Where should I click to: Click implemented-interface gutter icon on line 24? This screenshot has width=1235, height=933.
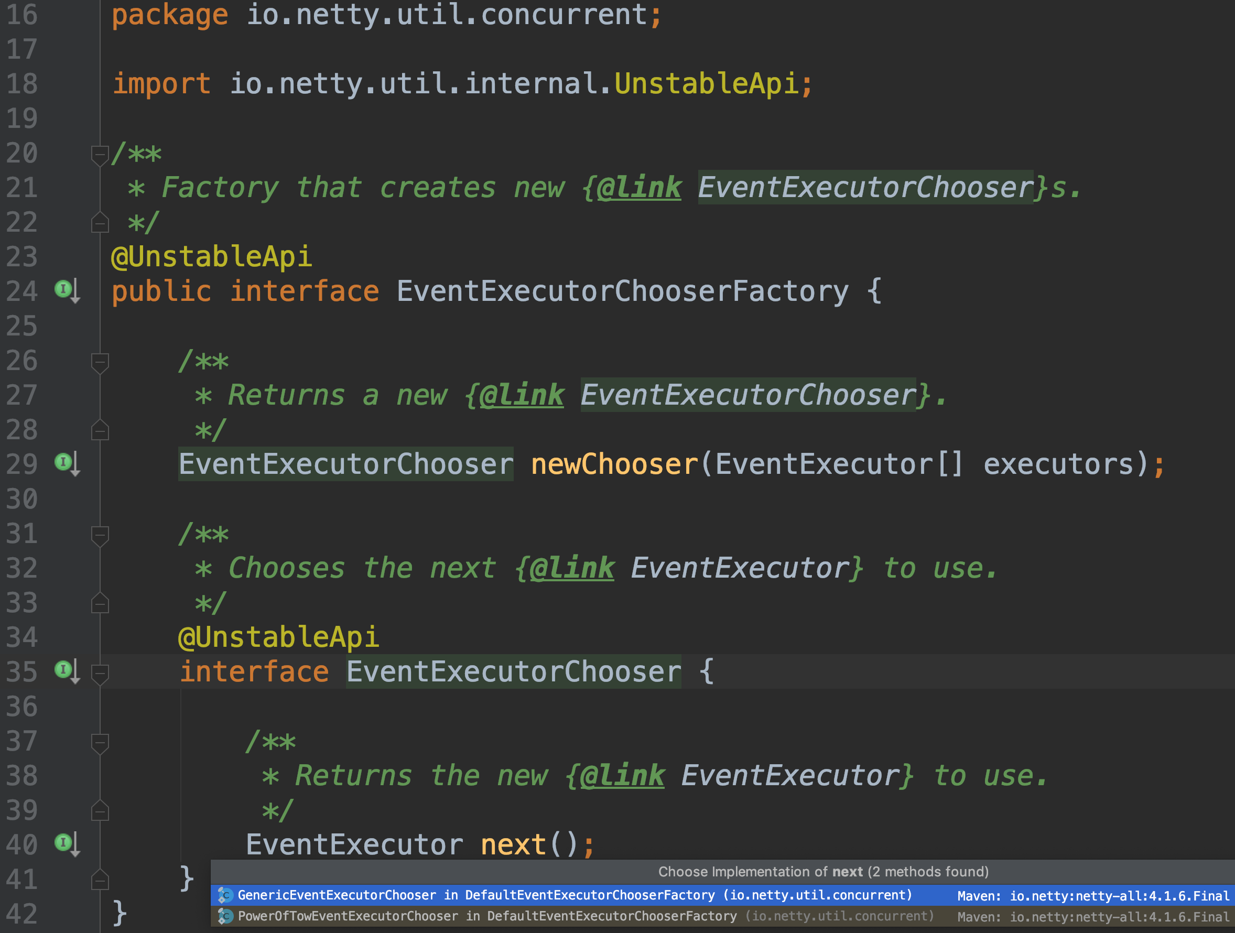click(63, 289)
